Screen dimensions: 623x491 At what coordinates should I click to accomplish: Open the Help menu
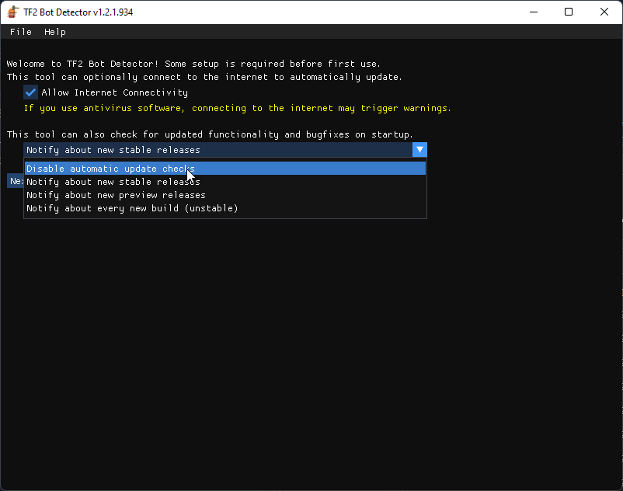pyautogui.click(x=55, y=32)
